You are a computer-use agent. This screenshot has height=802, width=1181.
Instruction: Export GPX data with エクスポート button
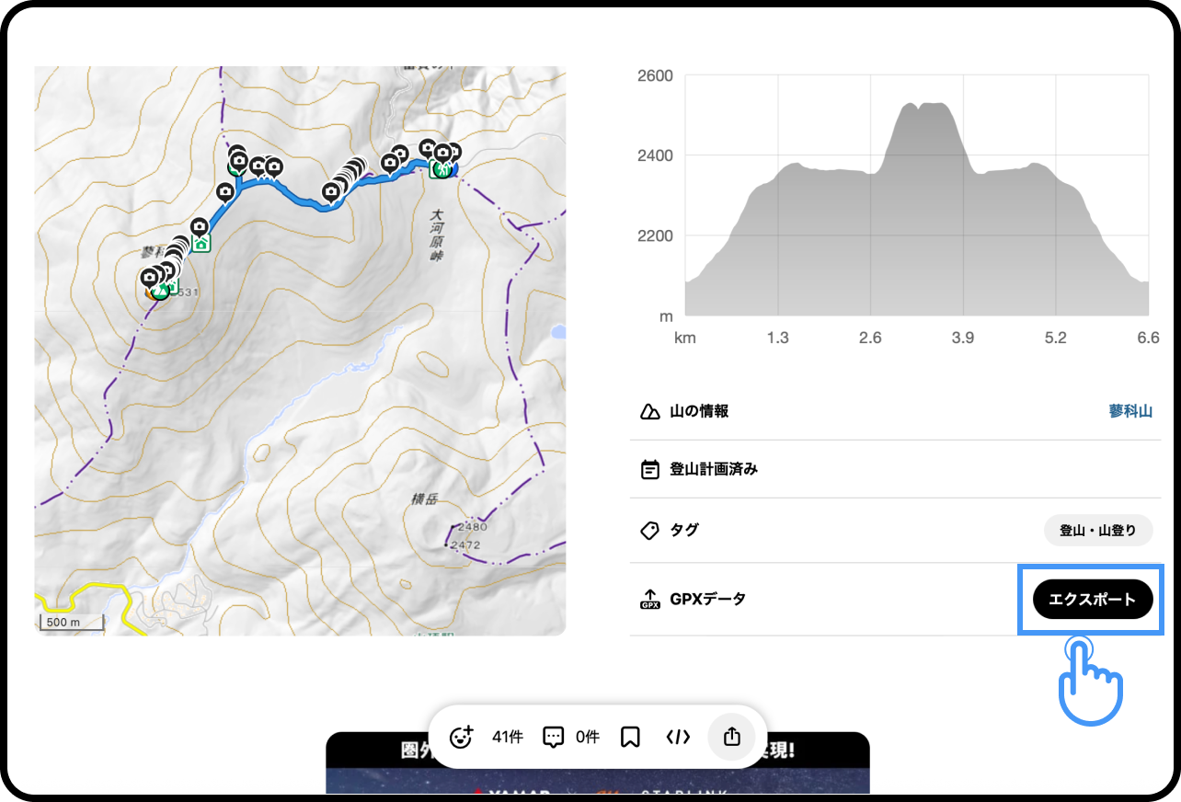[1092, 600]
